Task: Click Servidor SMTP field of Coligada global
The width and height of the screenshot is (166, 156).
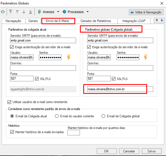Action: click(x=120, y=40)
